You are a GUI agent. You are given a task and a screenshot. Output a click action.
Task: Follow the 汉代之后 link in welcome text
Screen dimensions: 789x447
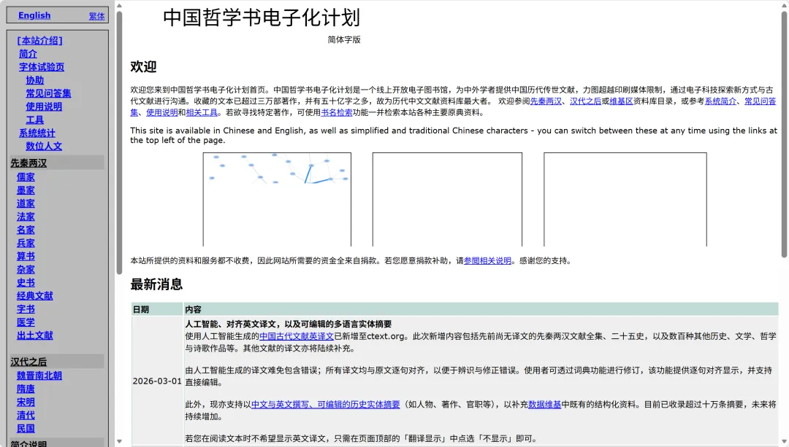point(585,101)
